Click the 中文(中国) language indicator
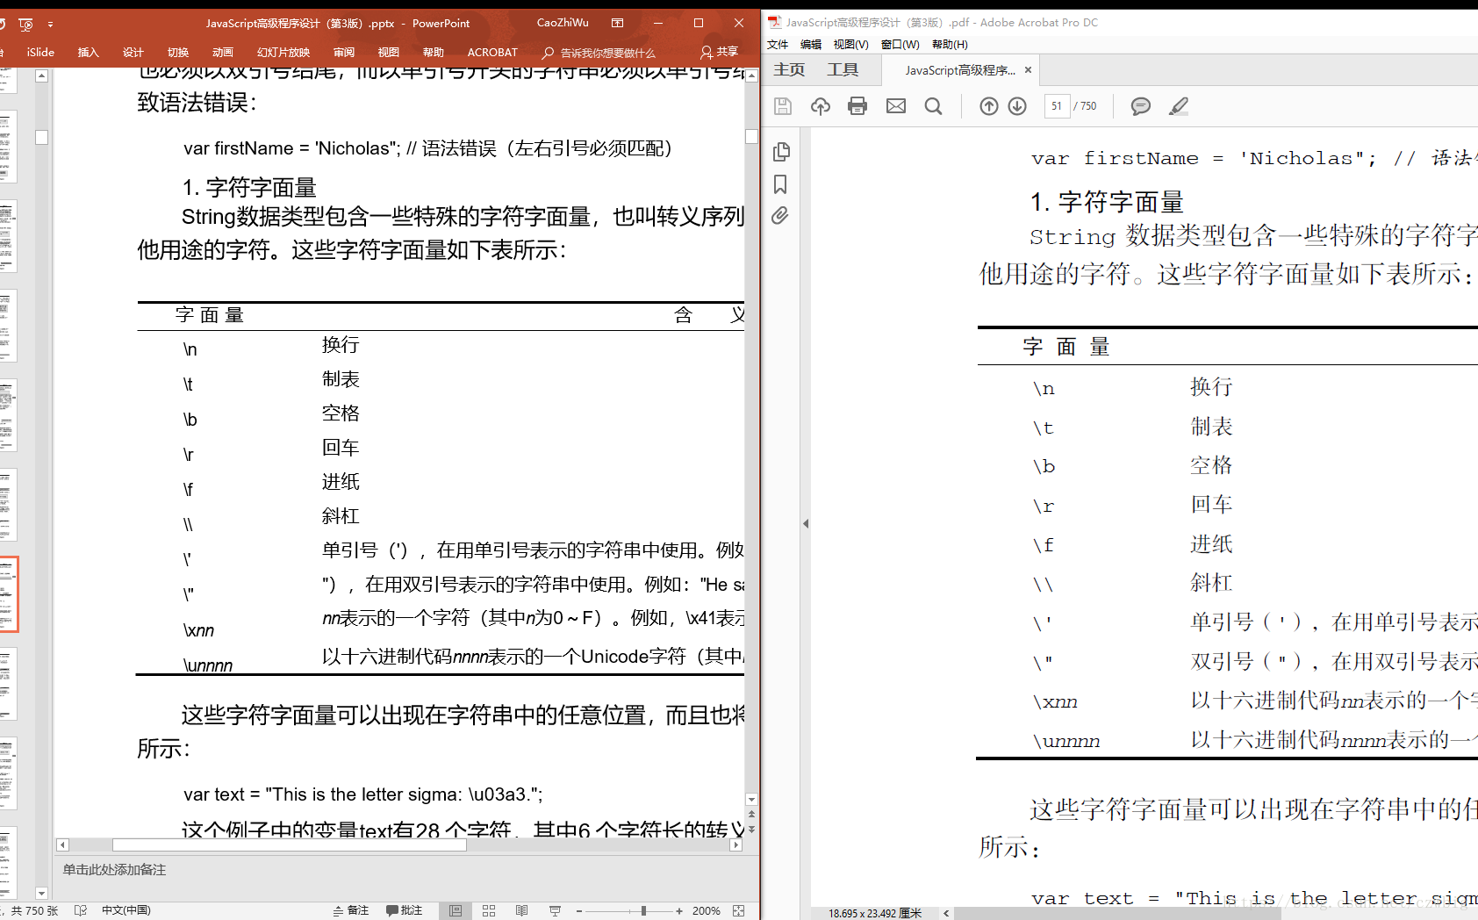This screenshot has width=1478, height=920. click(126, 911)
